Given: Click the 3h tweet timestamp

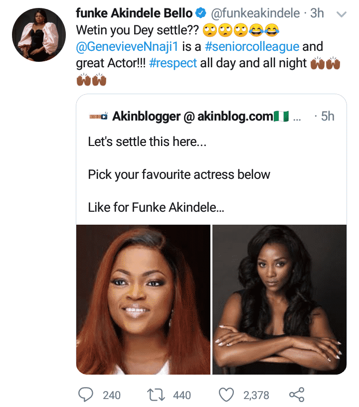Looking at the screenshot, I should [317, 13].
